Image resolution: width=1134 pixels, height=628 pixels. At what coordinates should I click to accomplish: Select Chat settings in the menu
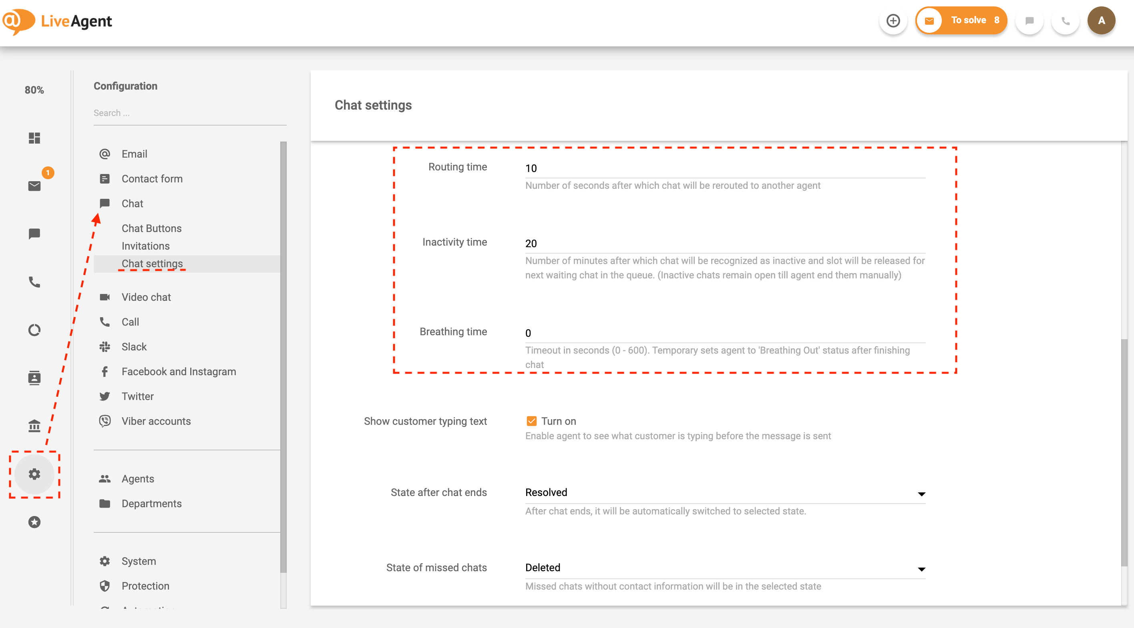coord(152,264)
